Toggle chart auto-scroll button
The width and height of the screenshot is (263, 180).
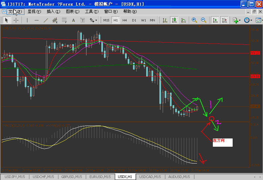tap(215, 20)
